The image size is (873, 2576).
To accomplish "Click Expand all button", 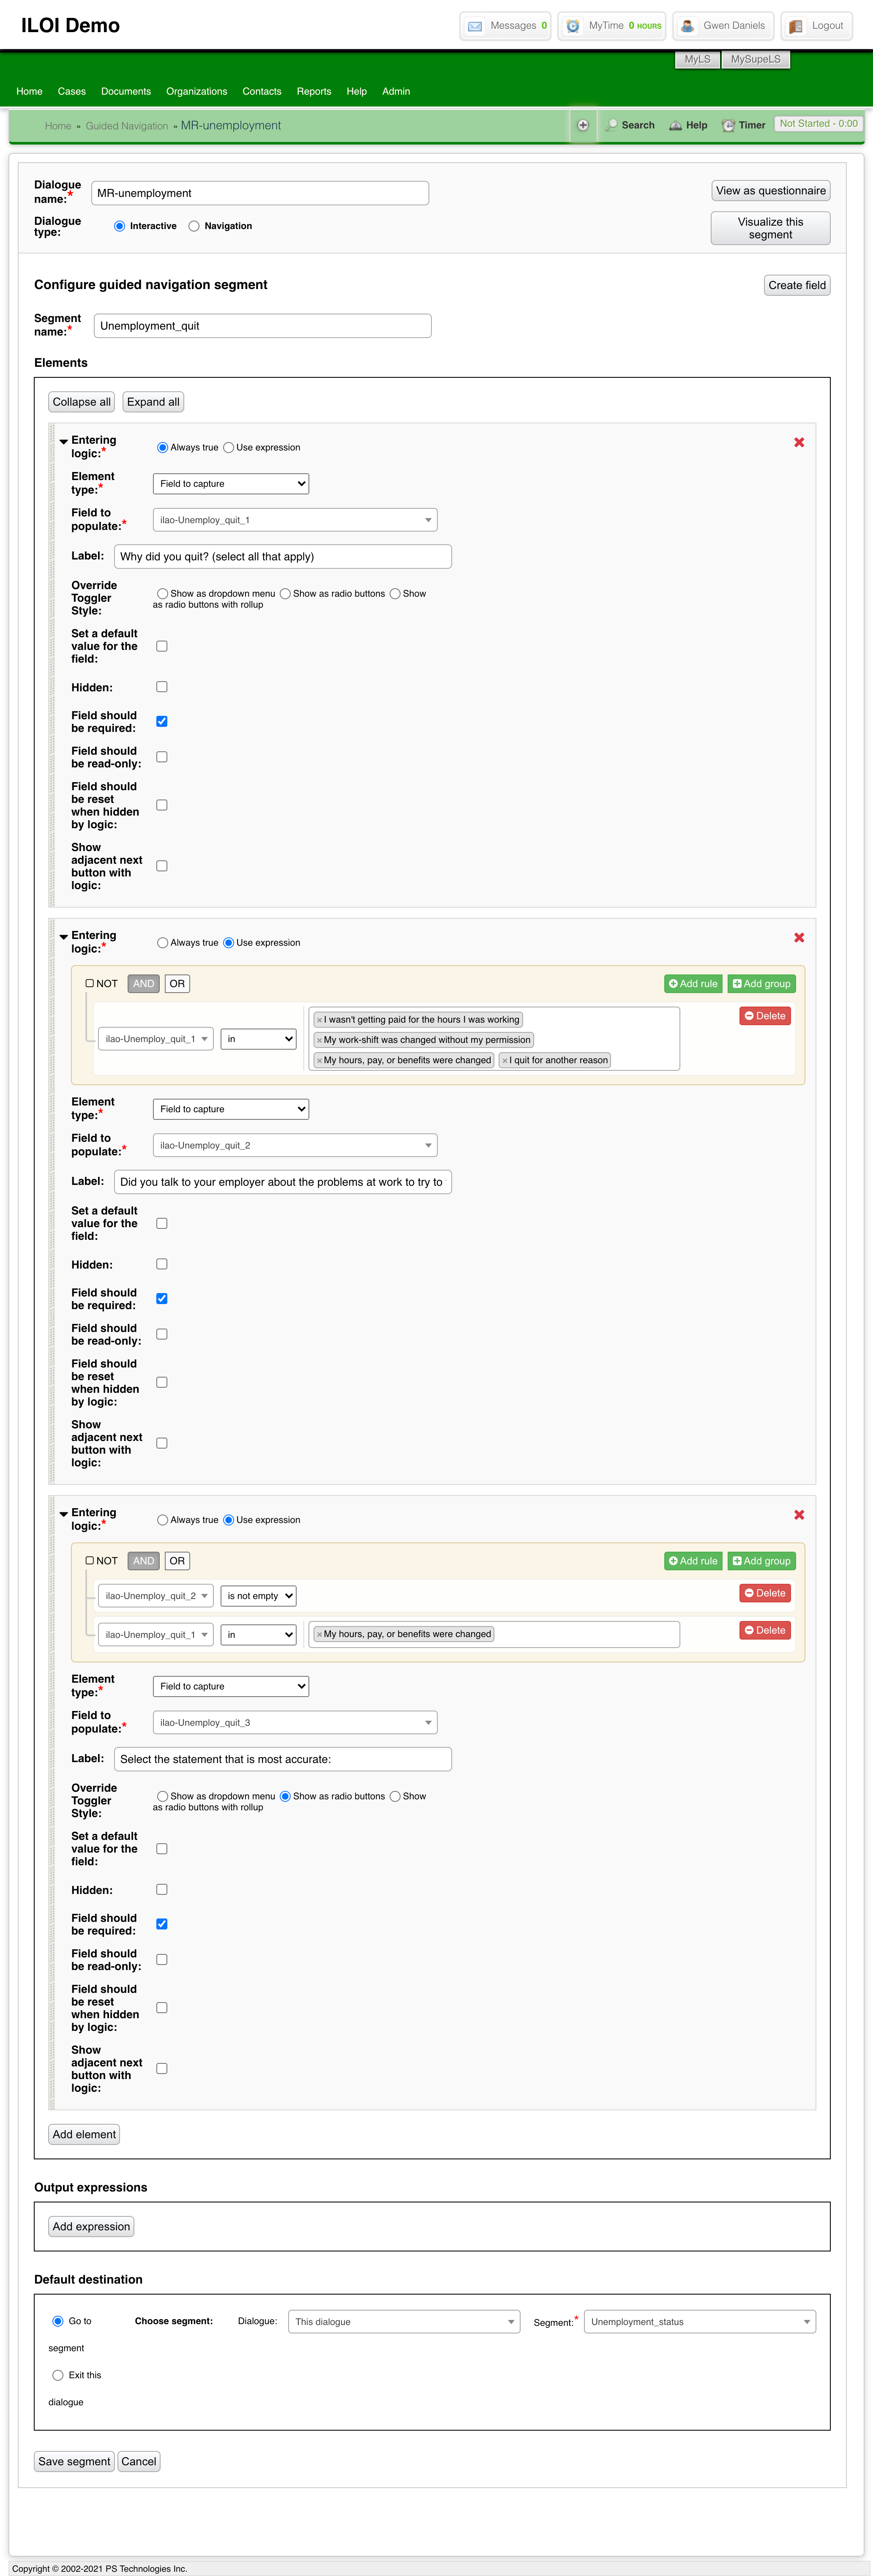I will (153, 402).
